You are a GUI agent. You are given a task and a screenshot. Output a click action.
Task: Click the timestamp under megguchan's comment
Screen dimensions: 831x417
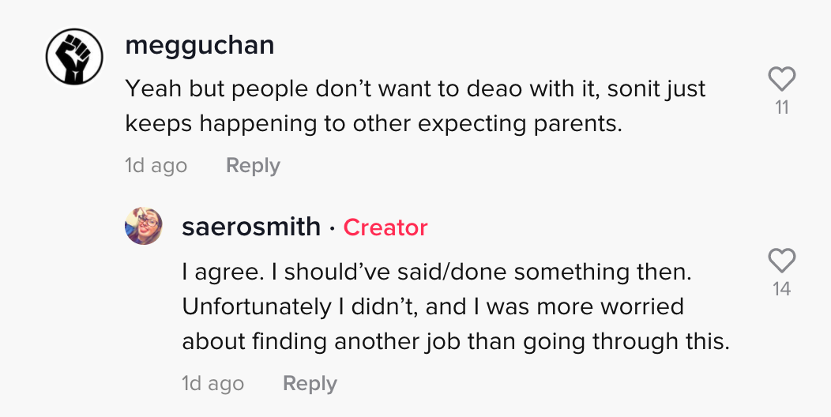156,166
